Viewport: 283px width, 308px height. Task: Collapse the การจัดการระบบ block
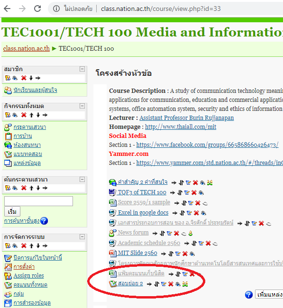[x=82, y=237]
